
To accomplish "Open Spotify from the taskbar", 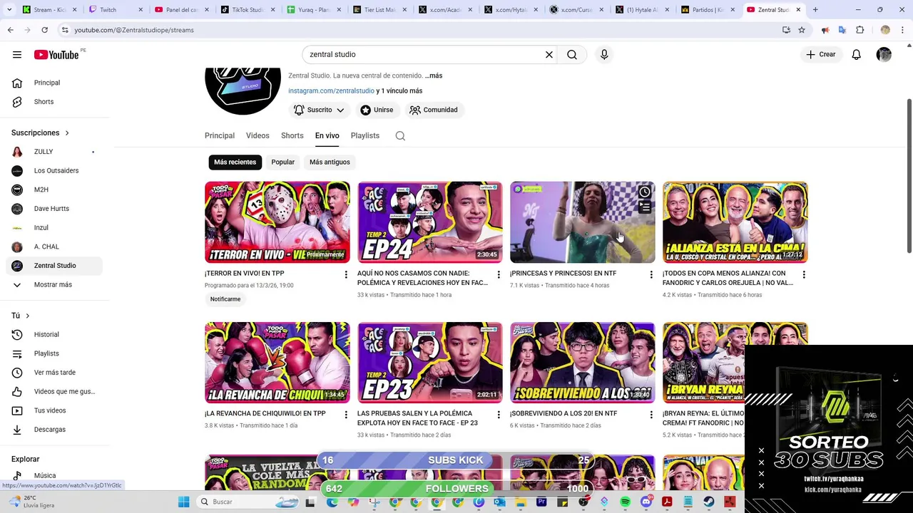I will click(626, 502).
